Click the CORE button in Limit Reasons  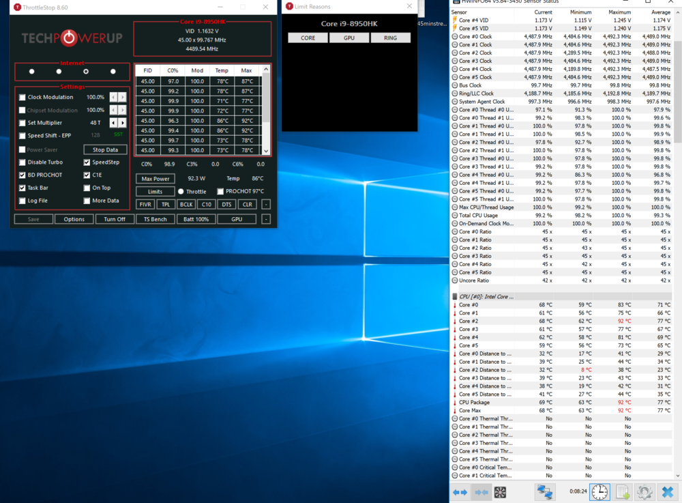[308, 38]
